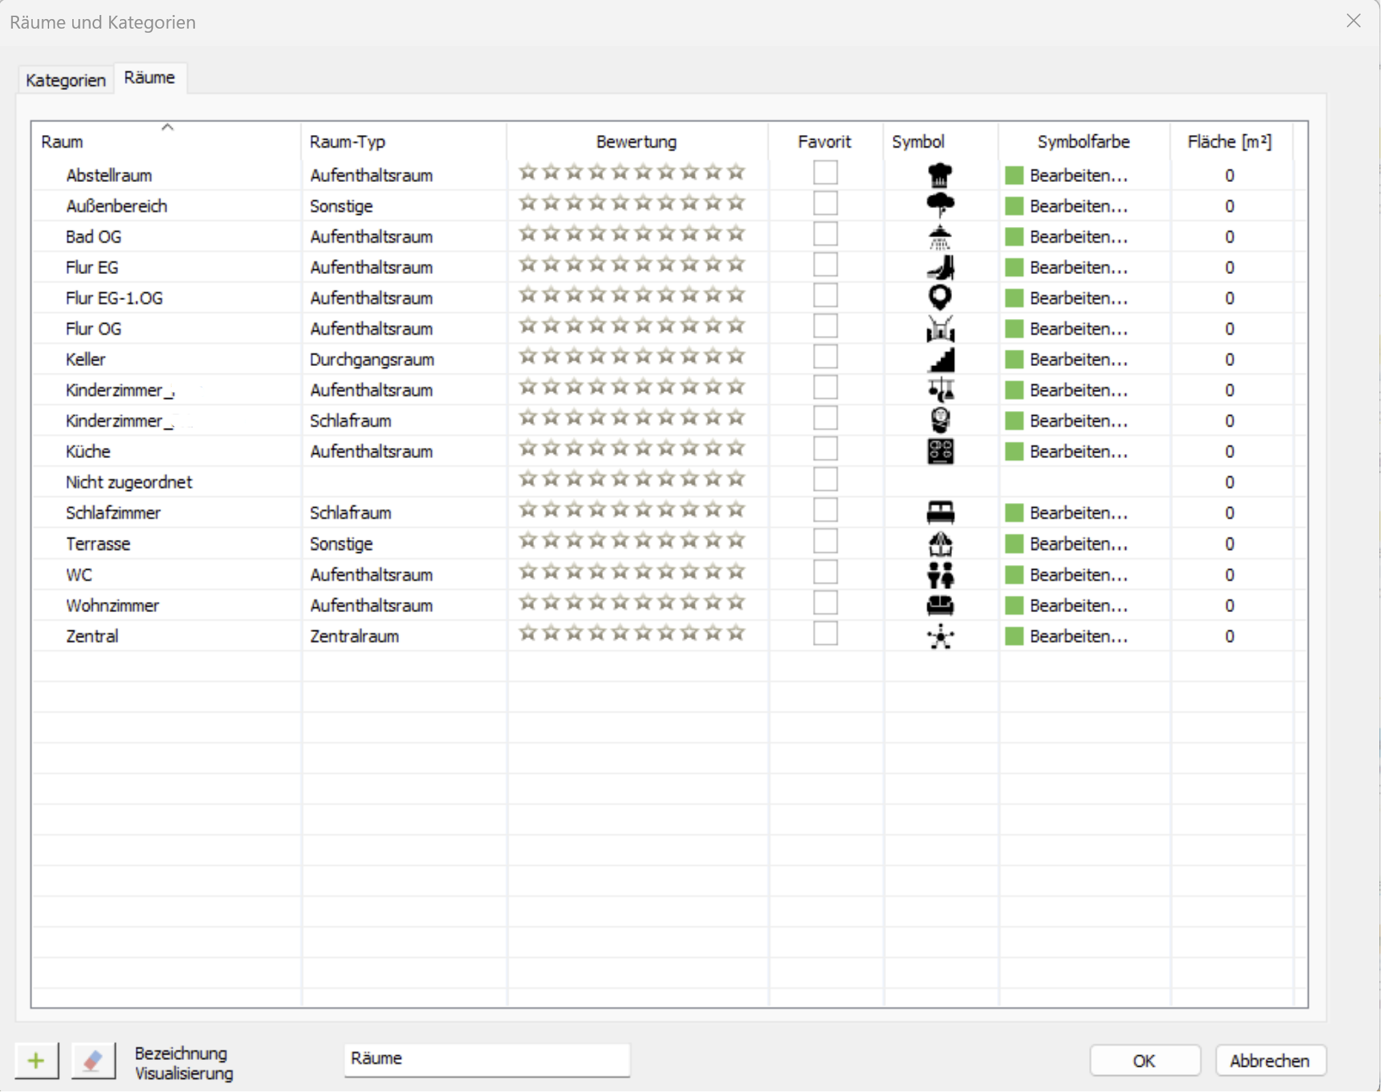
Task: Confirm with the OK button
Action: [1144, 1061]
